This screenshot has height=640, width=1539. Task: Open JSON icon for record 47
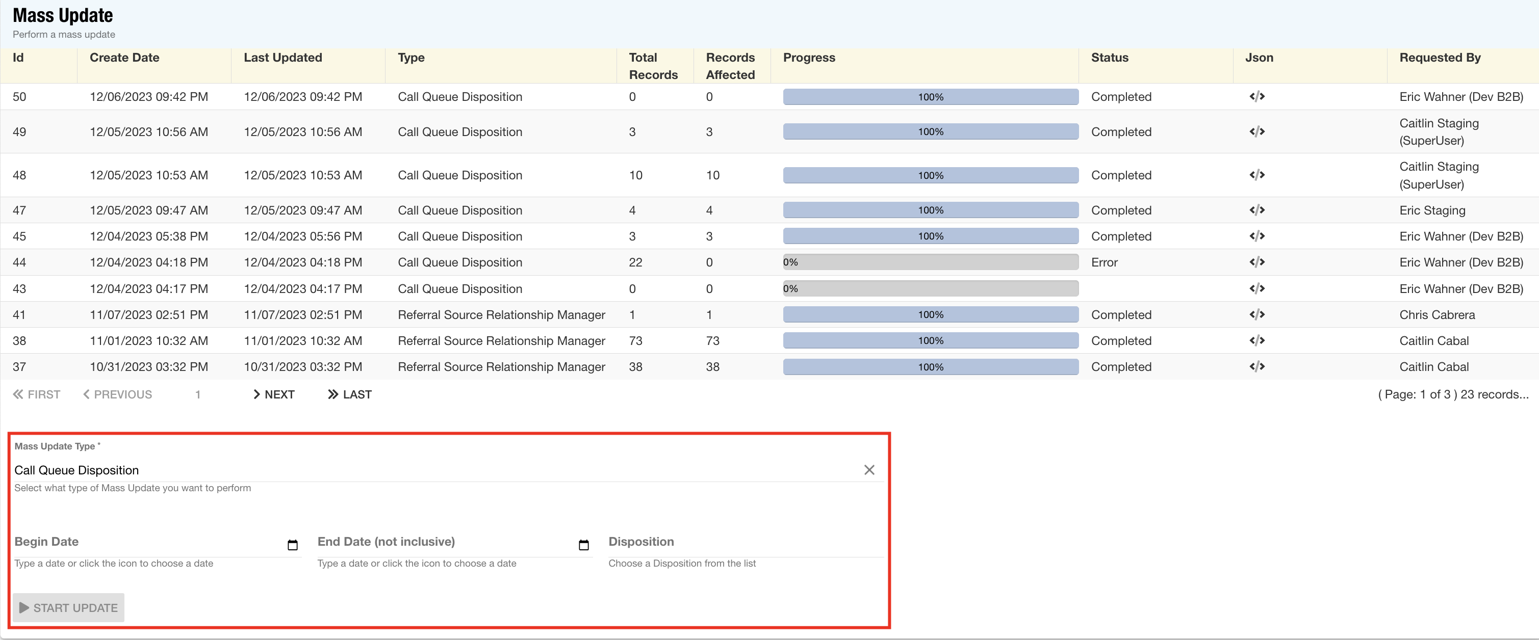tap(1256, 210)
